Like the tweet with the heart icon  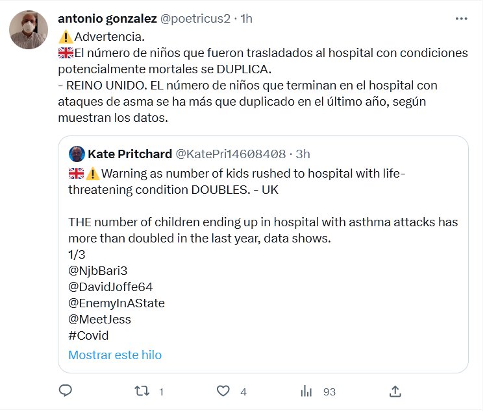coord(223,391)
